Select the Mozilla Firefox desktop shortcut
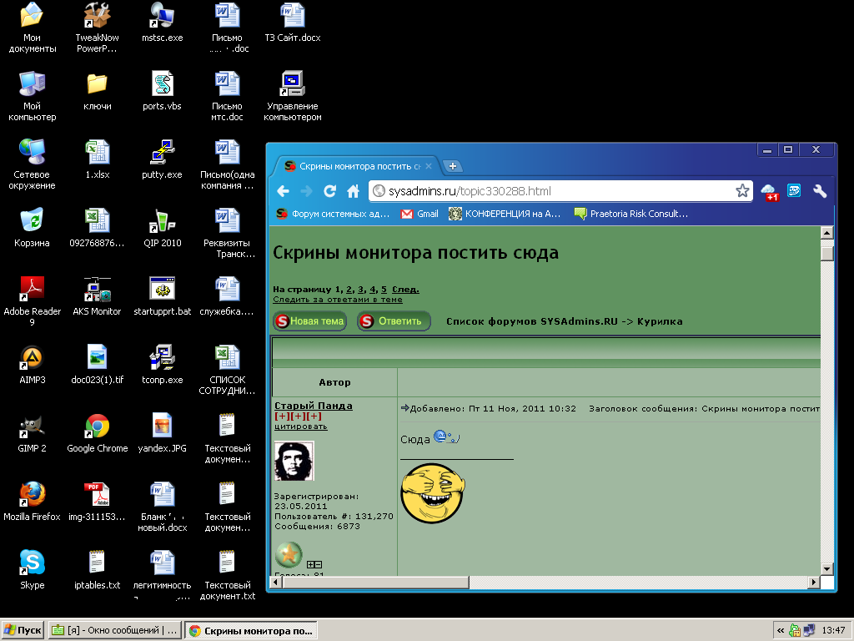Viewport: 854px width, 641px height. (33, 502)
